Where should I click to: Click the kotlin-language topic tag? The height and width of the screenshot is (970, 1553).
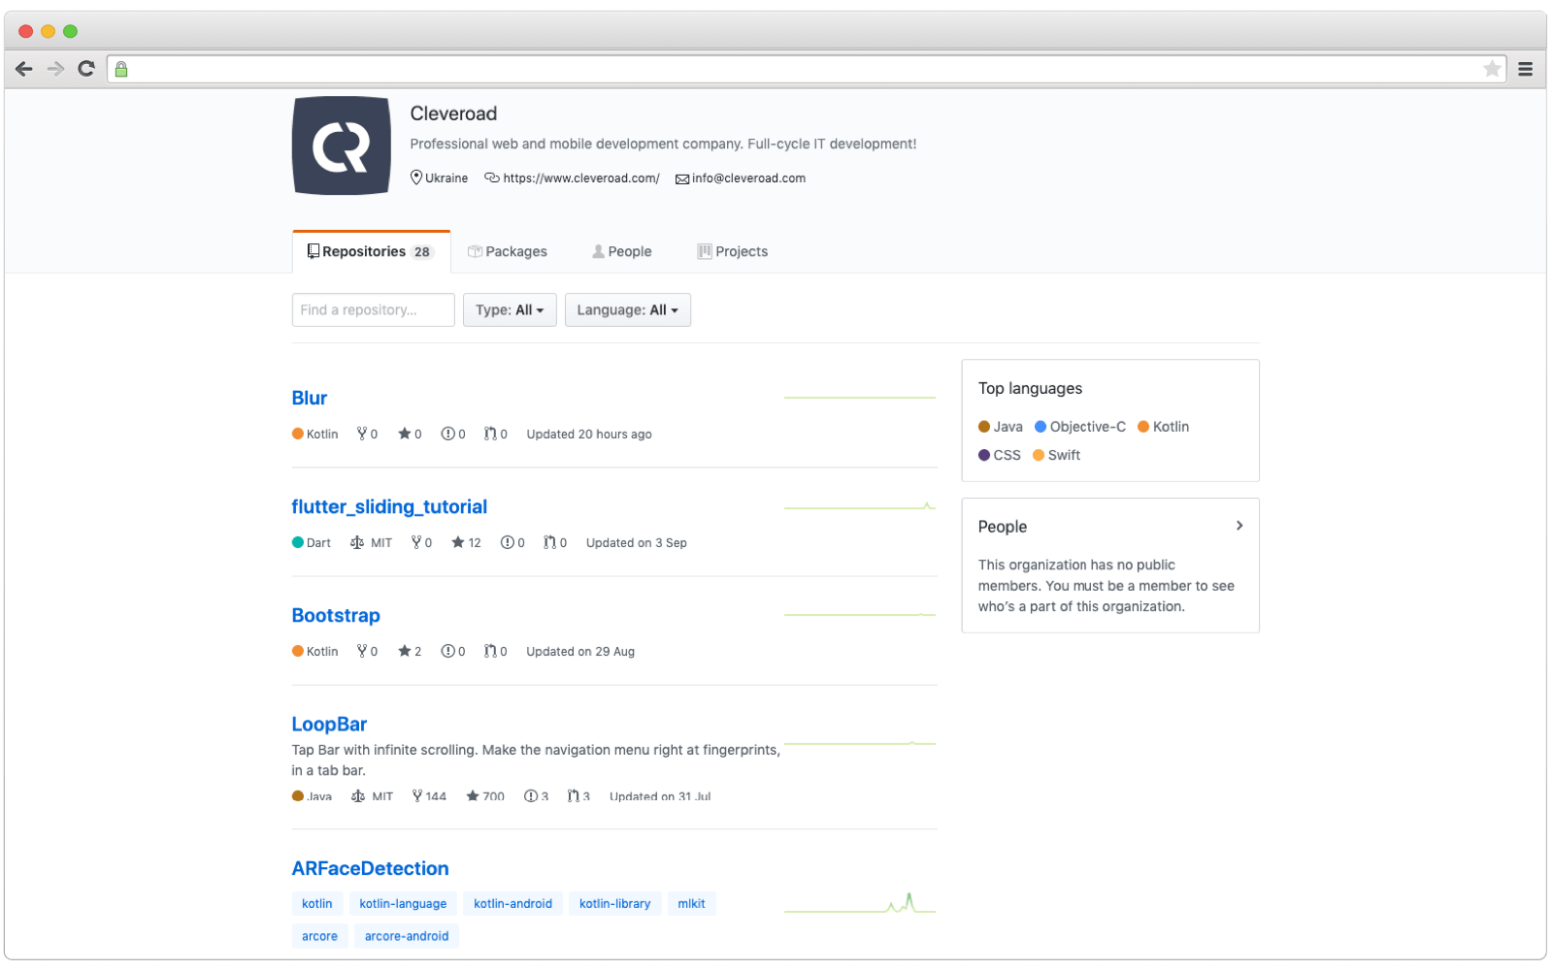[x=403, y=903]
